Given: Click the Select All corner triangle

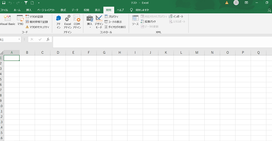Looking at the screenshot, I should point(2,53).
